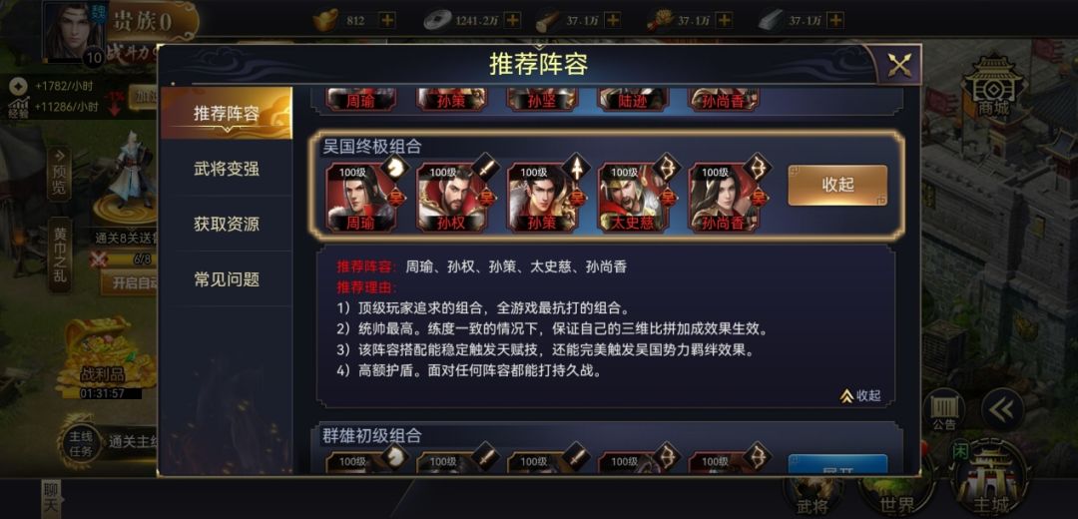Open the 常见问题 FAQ tab
Screen dimensions: 1078x519
(x=227, y=279)
